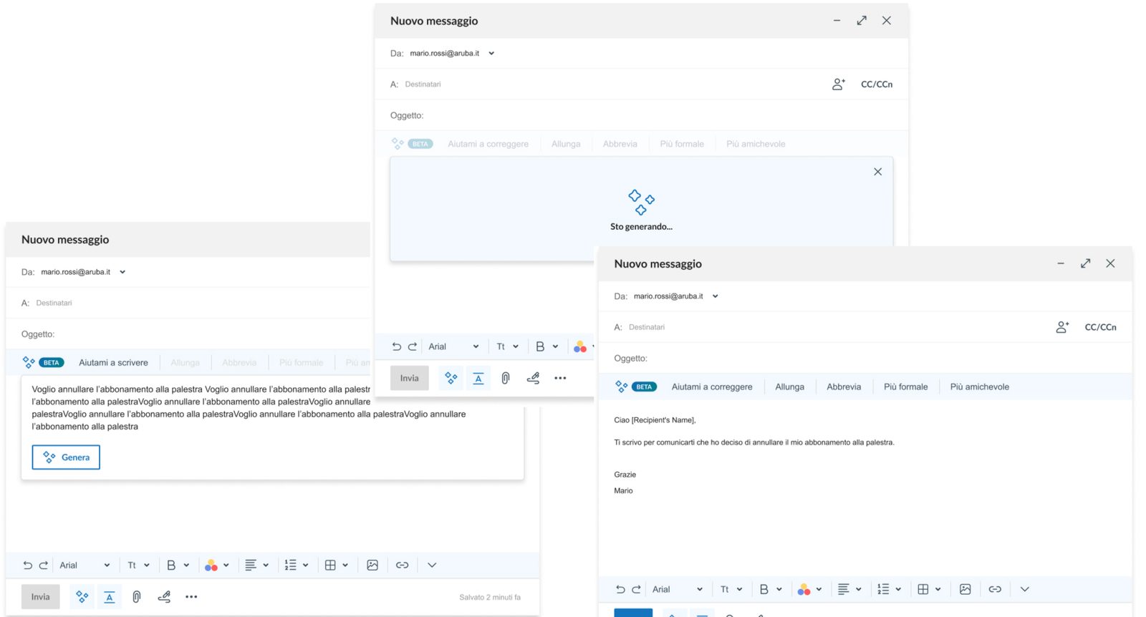
Task: Redo action in top middle window toolbar
Action: click(413, 346)
